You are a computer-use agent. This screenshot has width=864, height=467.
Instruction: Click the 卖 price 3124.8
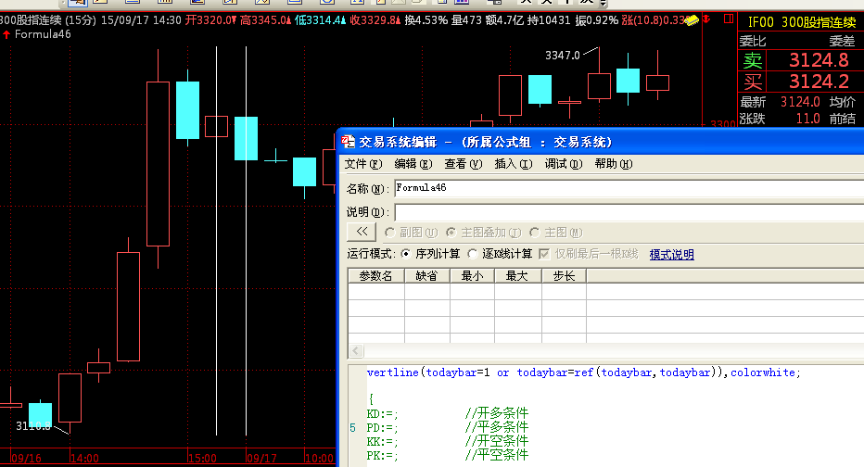click(x=819, y=59)
